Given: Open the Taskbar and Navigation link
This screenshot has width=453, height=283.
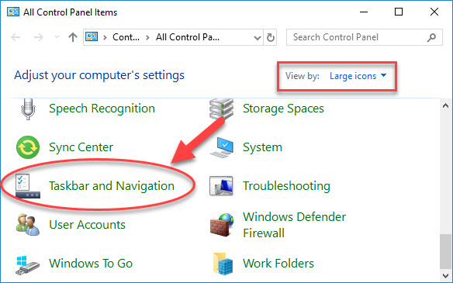Looking at the screenshot, I should (x=112, y=186).
